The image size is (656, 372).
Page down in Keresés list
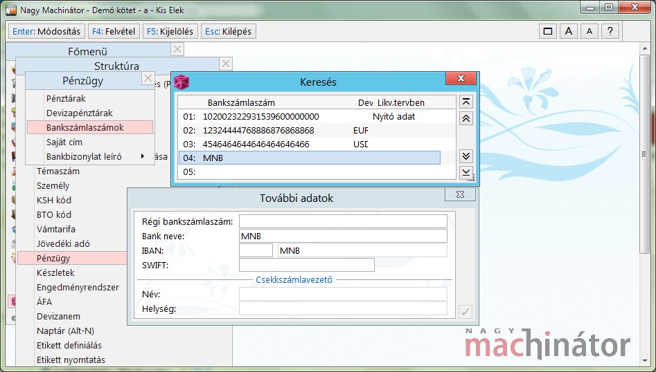[x=466, y=156]
